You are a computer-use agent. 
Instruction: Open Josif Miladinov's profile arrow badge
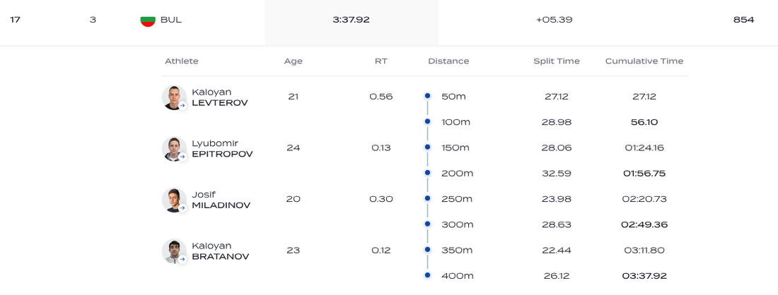[182, 208]
